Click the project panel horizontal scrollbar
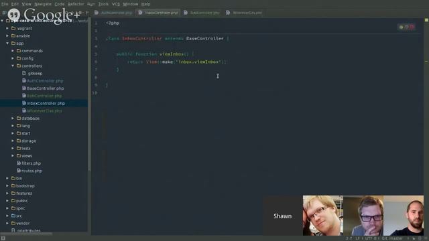The height and width of the screenshot is (241, 429). coord(26,234)
